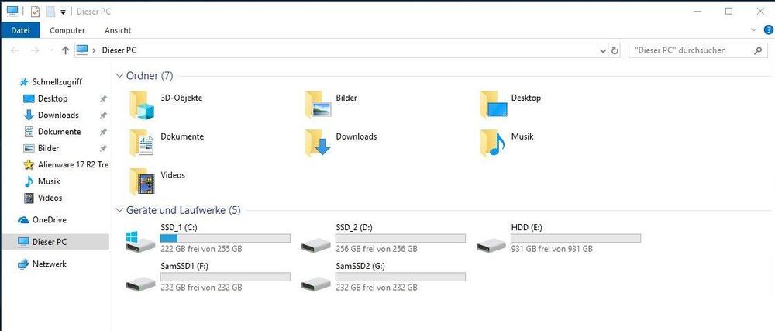This screenshot has width=775, height=331.
Task: Select OneDrive in the navigation pane
Action: [x=49, y=220]
